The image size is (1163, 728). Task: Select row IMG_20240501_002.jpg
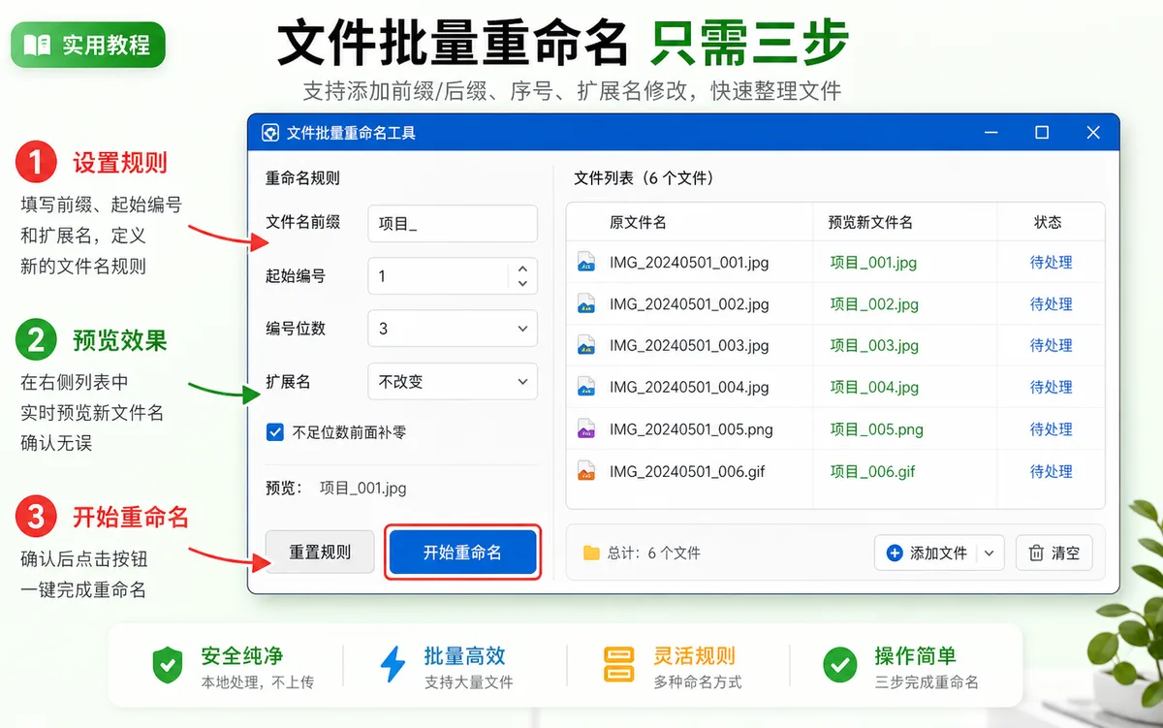click(x=835, y=304)
